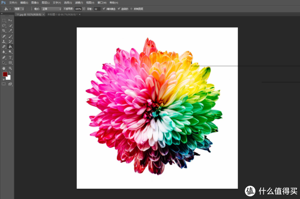Select the Horizontal Type tool
The width and height of the screenshot is (300, 199).
10,57
